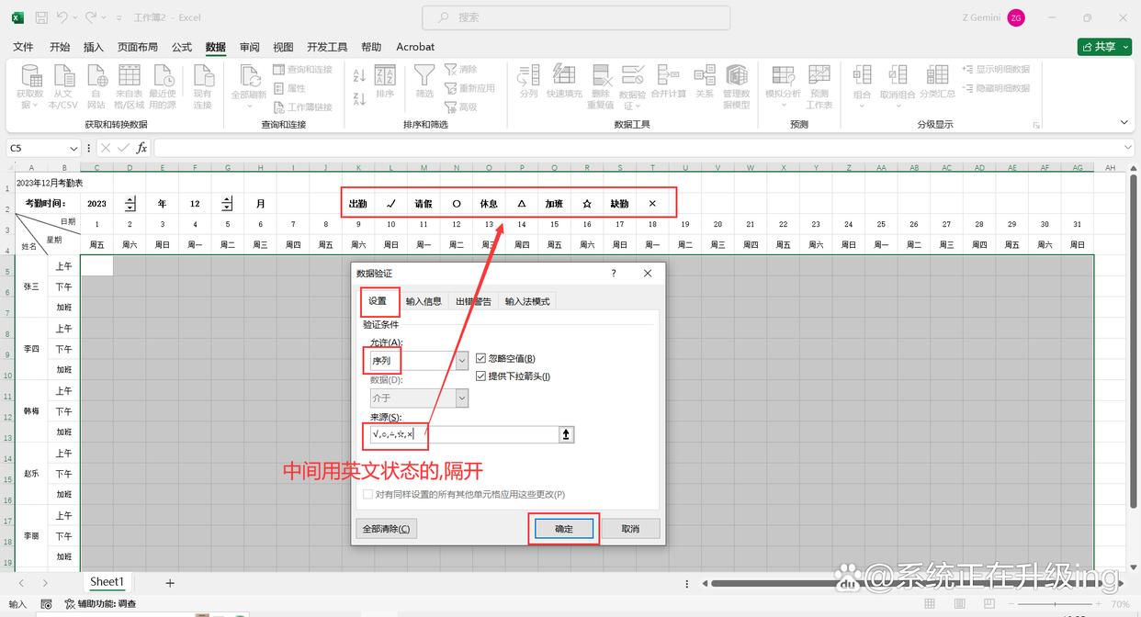Click 重新应用 filter icon
Image resolution: width=1141 pixels, height=617 pixels.
pyautogui.click(x=469, y=88)
